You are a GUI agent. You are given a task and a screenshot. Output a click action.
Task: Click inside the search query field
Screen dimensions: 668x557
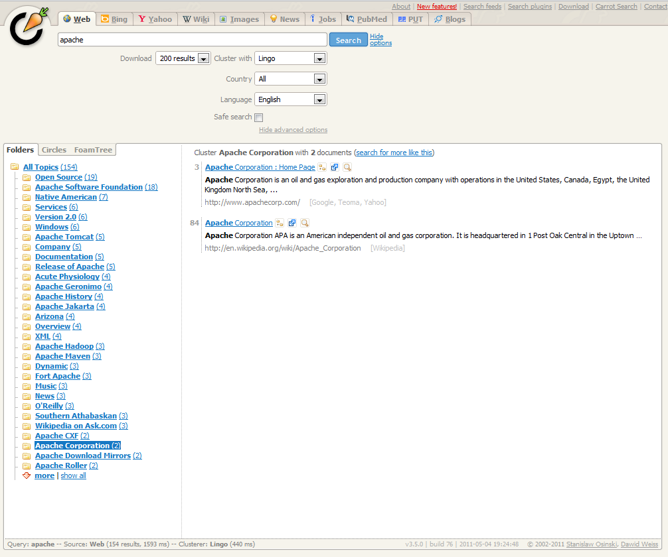[191, 39]
